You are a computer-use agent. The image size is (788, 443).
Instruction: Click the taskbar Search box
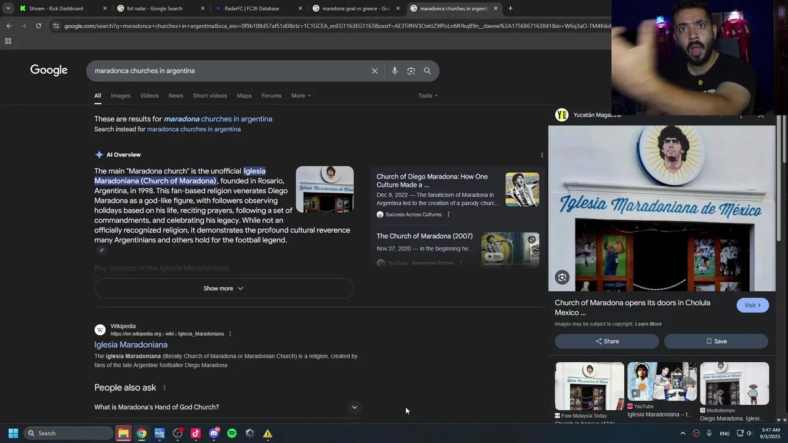(x=69, y=433)
